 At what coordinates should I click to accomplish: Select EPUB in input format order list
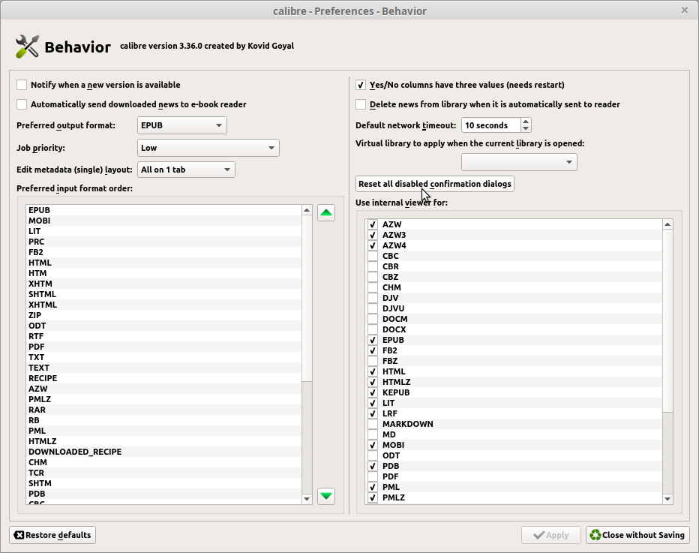pyautogui.click(x=164, y=210)
